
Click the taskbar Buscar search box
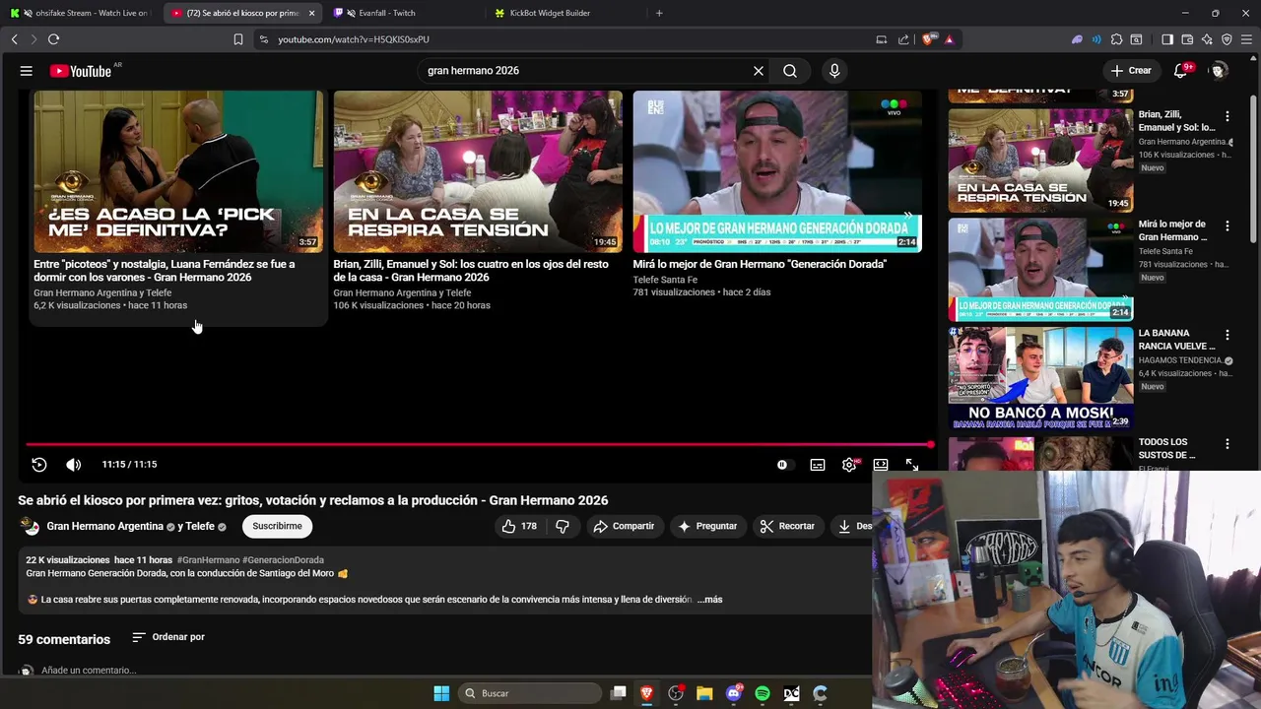pos(532,693)
